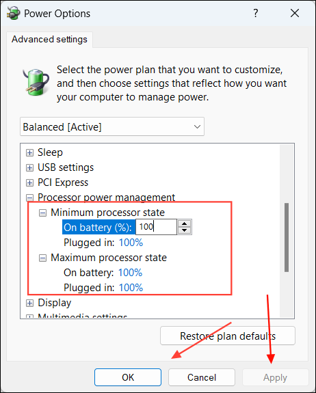The width and height of the screenshot is (316, 393).
Task: Click Maximum processor state Plugged in 100% value
Action: click(131, 288)
